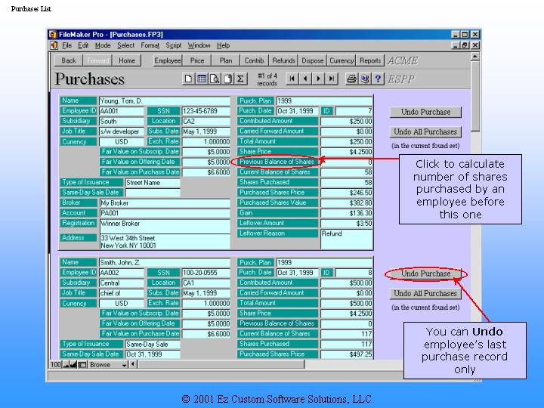
Task: Click the duplicate record pages icon
Action: coord(228,79)
